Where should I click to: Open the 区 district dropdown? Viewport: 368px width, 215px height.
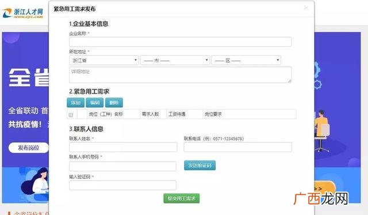tap(246, 60)
